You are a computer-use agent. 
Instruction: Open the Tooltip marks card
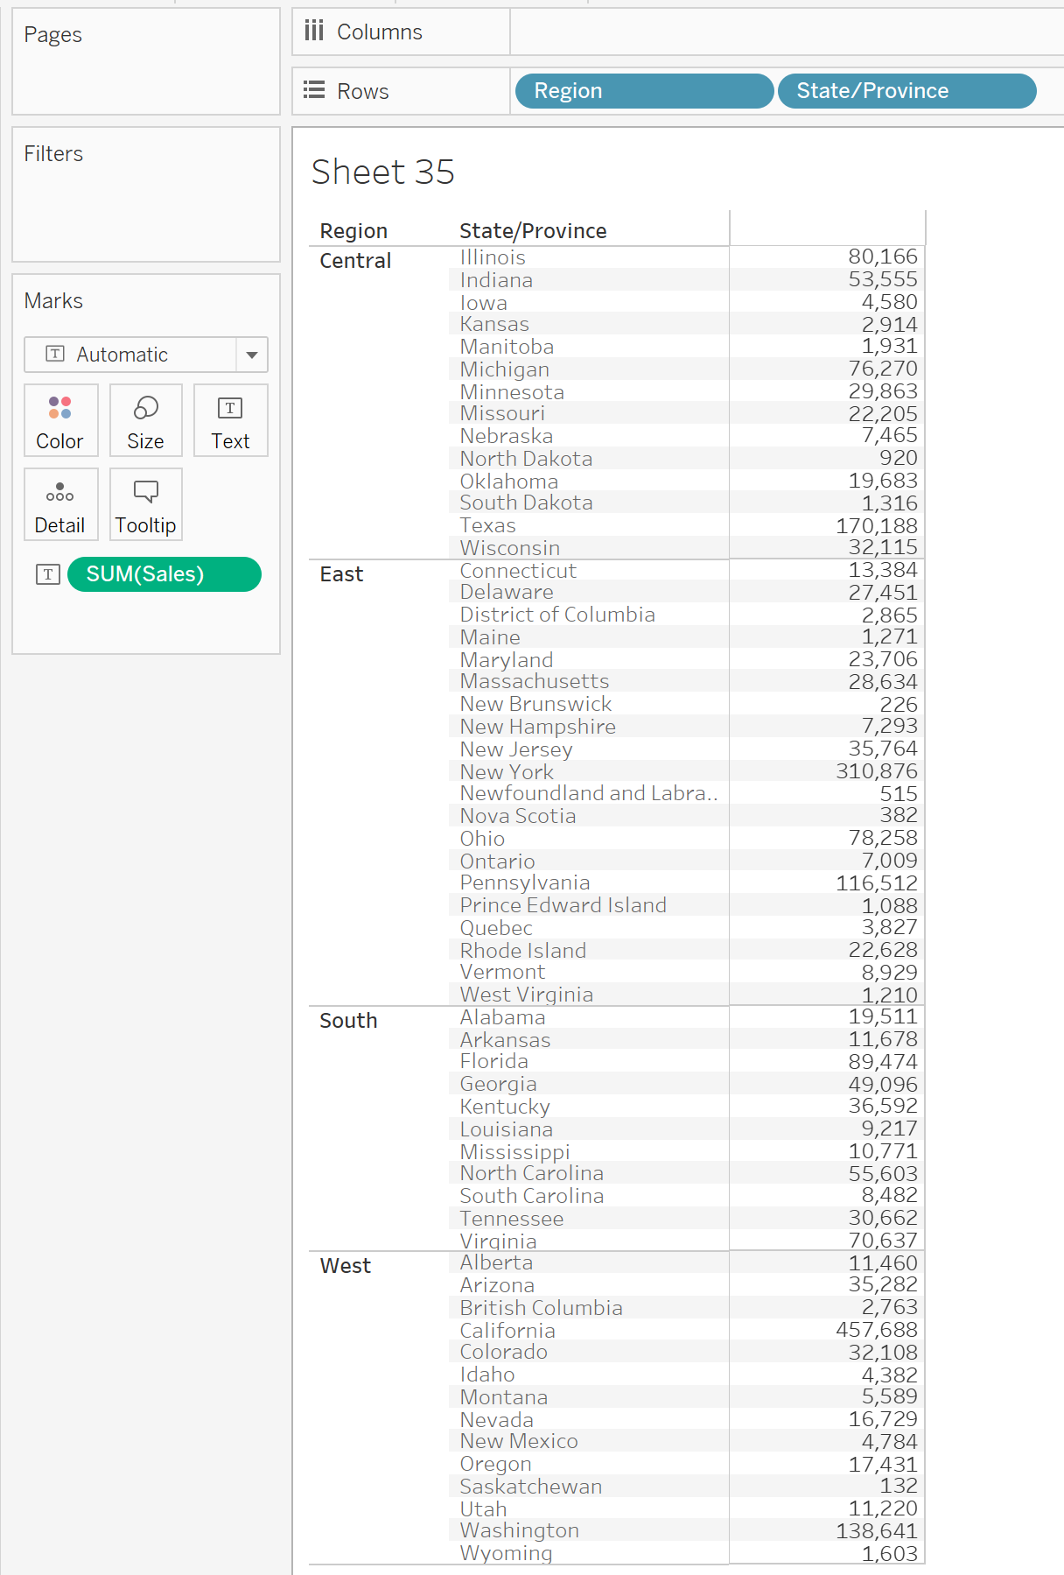pos(146,504)
